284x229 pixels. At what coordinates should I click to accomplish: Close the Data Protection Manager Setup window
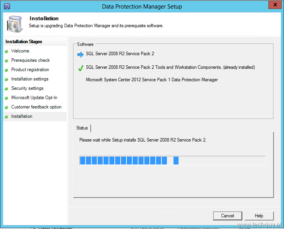coord(275,5)
